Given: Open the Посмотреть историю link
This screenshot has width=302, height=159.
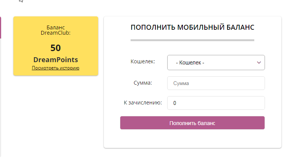Looking at the screenshot, I should click(55, 68).
